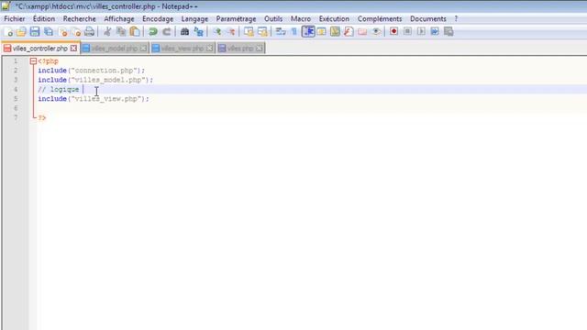Open the Compléments menu
The width and height of the screenshot is (587, 330).
(380, 18)
